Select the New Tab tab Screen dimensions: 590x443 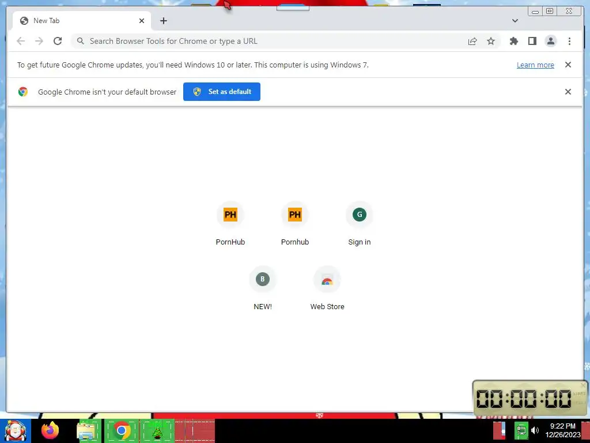(x=82, y=21)
